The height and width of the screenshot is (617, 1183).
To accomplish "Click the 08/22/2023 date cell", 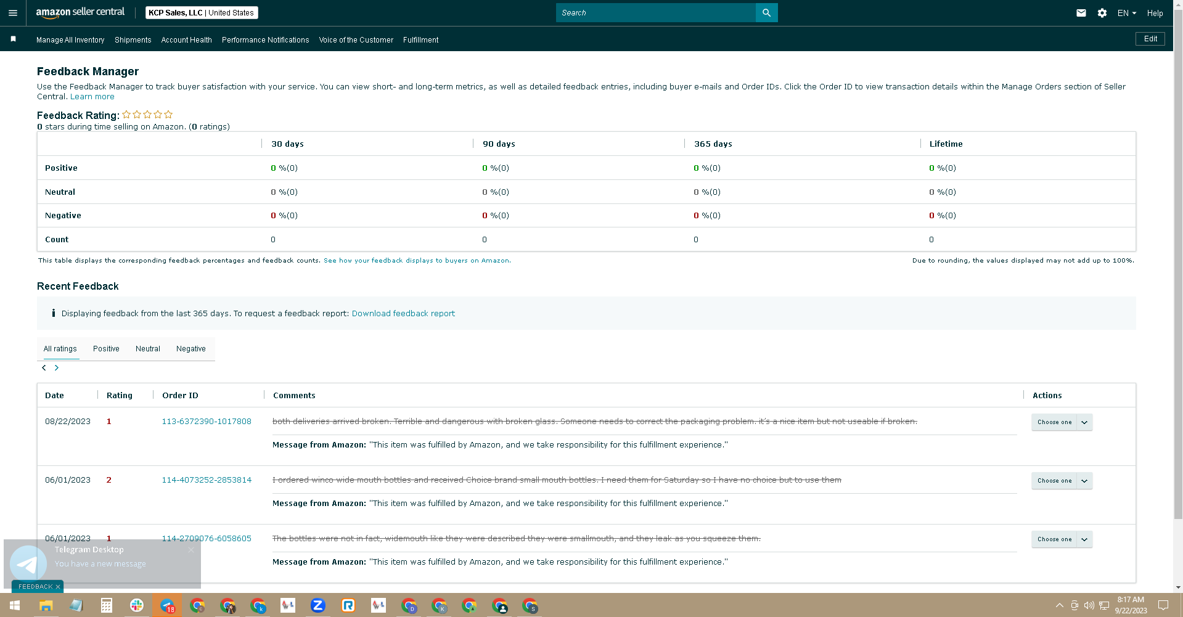I will coord(68,422).
